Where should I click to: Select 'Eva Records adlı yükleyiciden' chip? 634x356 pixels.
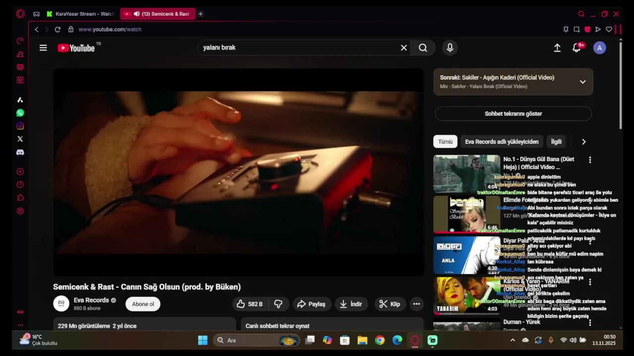501,141
